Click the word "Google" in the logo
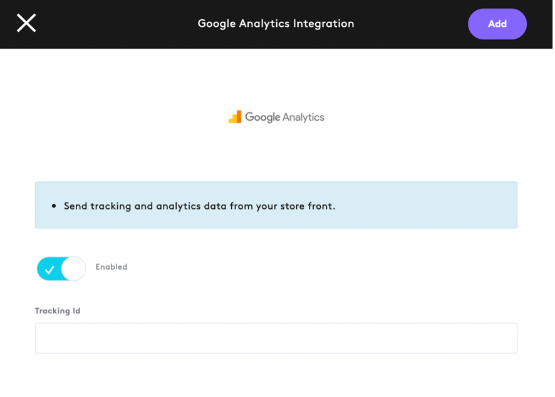This screenshot has height=397, width=555. tap(262, 117)
